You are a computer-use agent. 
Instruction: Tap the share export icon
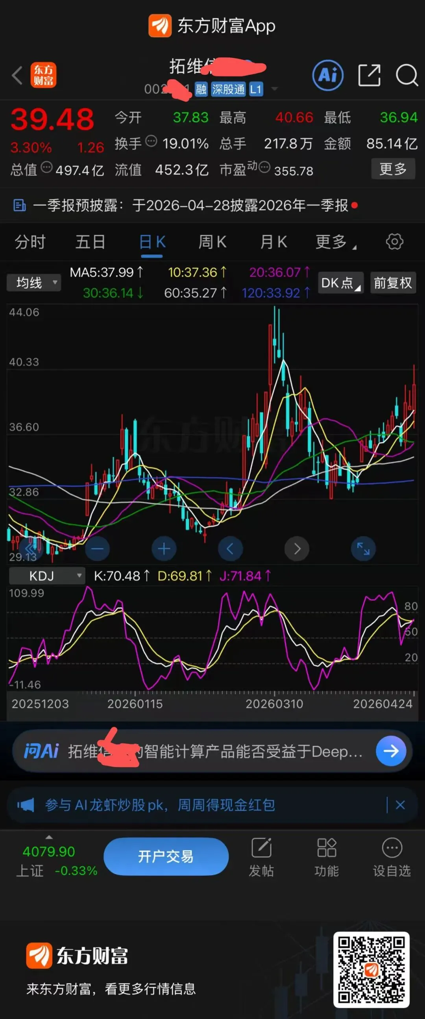tap(369, 75)
